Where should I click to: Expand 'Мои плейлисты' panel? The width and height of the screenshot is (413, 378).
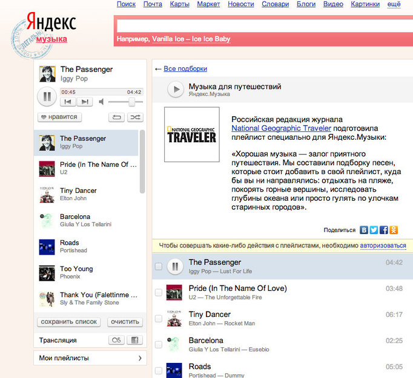[90, 358]
